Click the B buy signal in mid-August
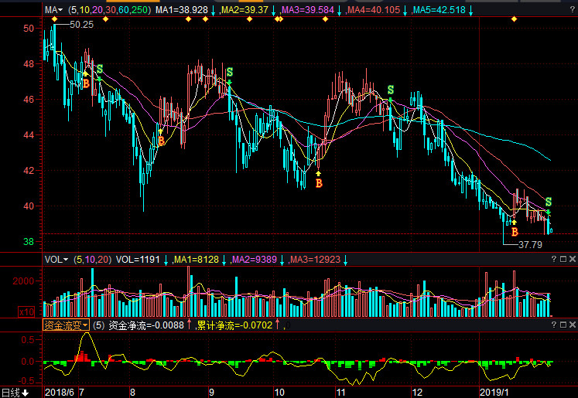This screenshot has height=398, width=578. click(161, 141)
